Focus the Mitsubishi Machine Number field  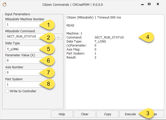click(30, 24)
